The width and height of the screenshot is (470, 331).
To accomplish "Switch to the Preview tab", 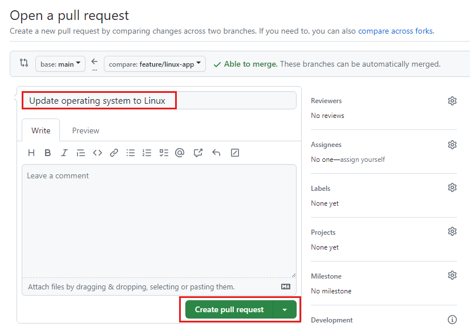I will [86, 130].
